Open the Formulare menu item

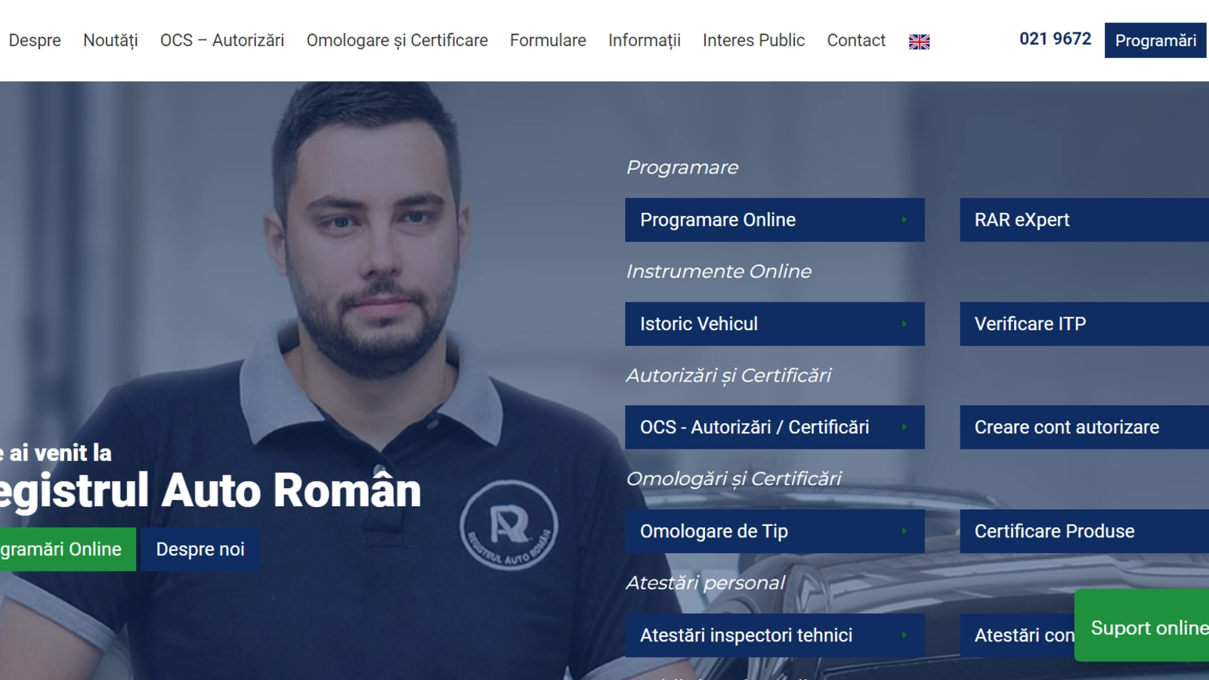[548, 40]
